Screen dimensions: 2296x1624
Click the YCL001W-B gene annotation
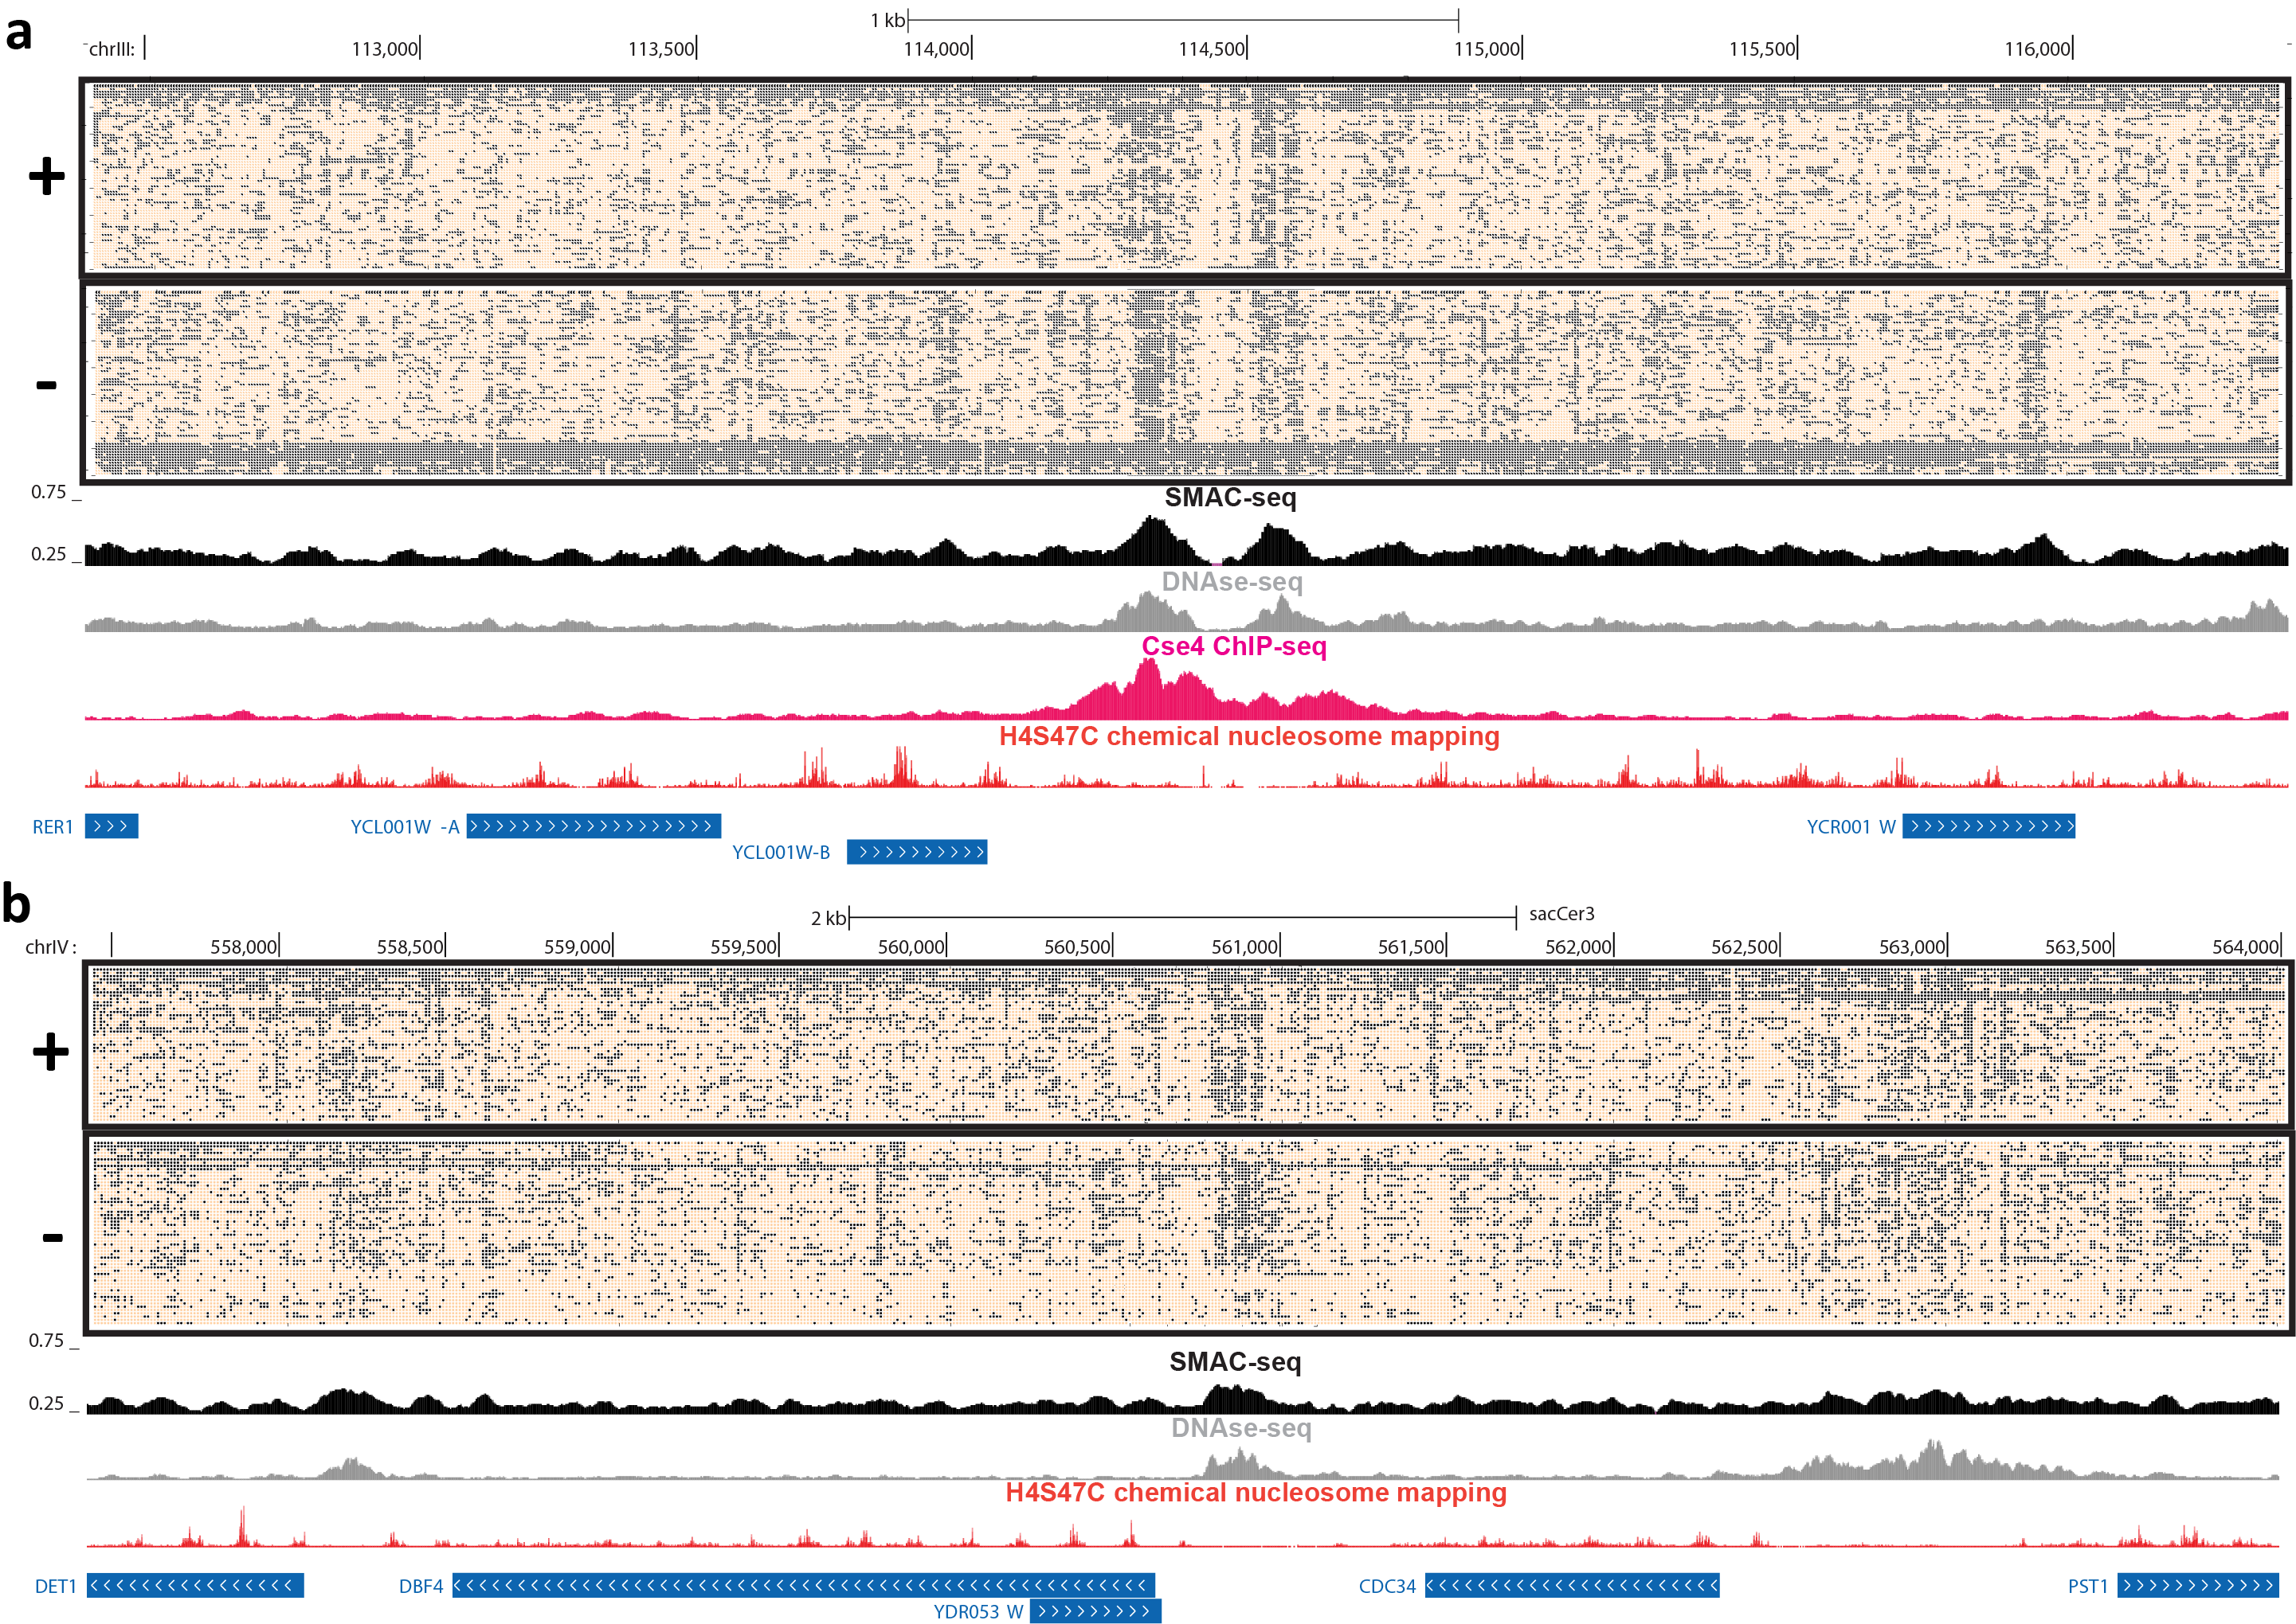916,853
